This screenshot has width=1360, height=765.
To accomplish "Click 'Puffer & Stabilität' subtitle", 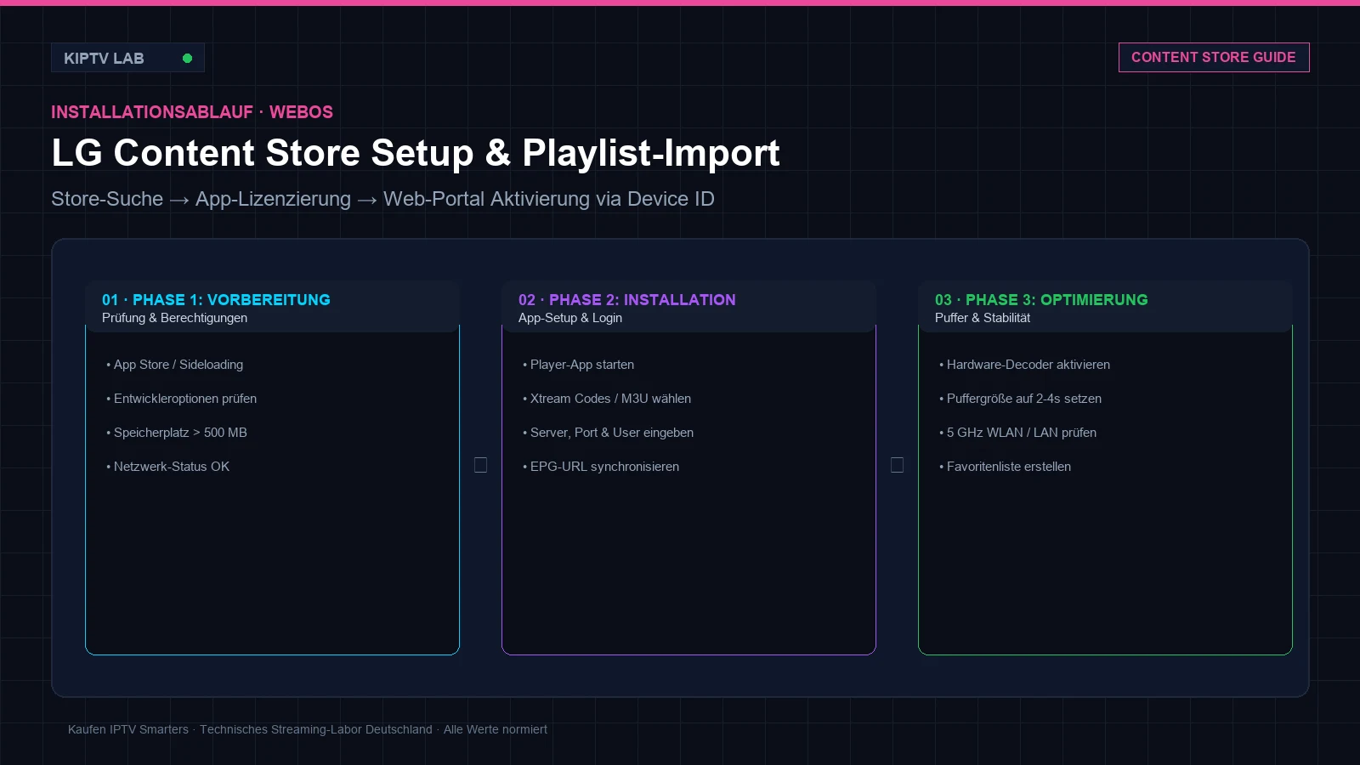I will [x=983, y=318].
